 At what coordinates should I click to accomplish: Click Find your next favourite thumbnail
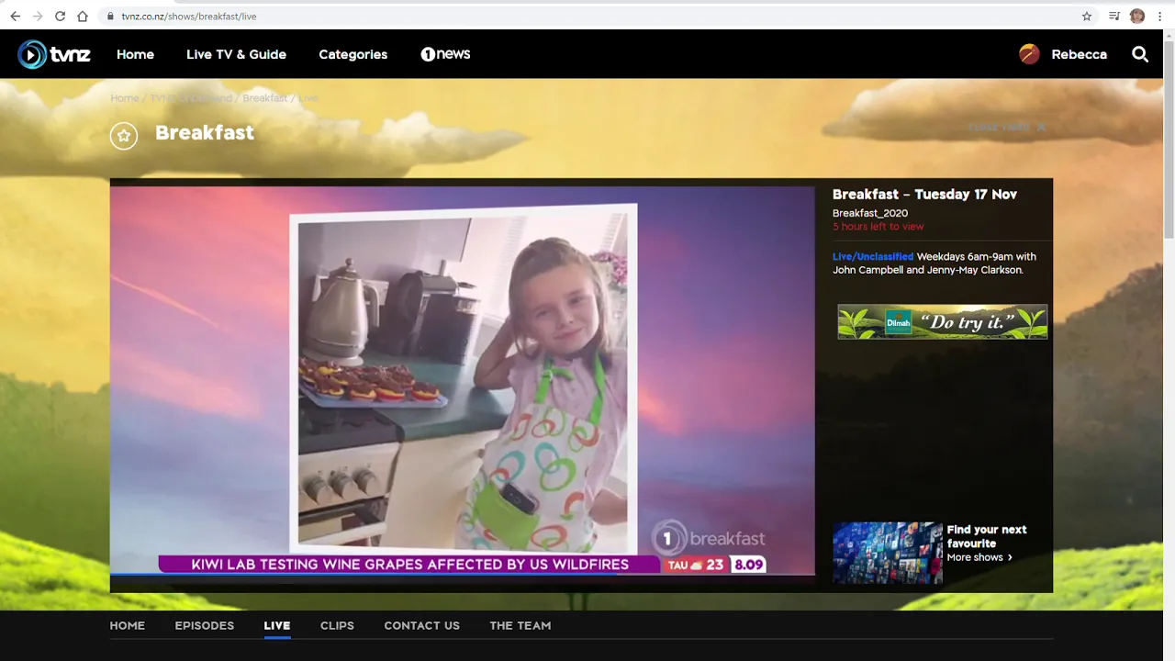point(888,553)
